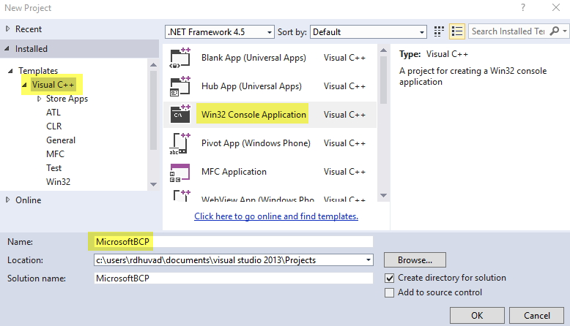Select Store Apps in the tree

67,99
